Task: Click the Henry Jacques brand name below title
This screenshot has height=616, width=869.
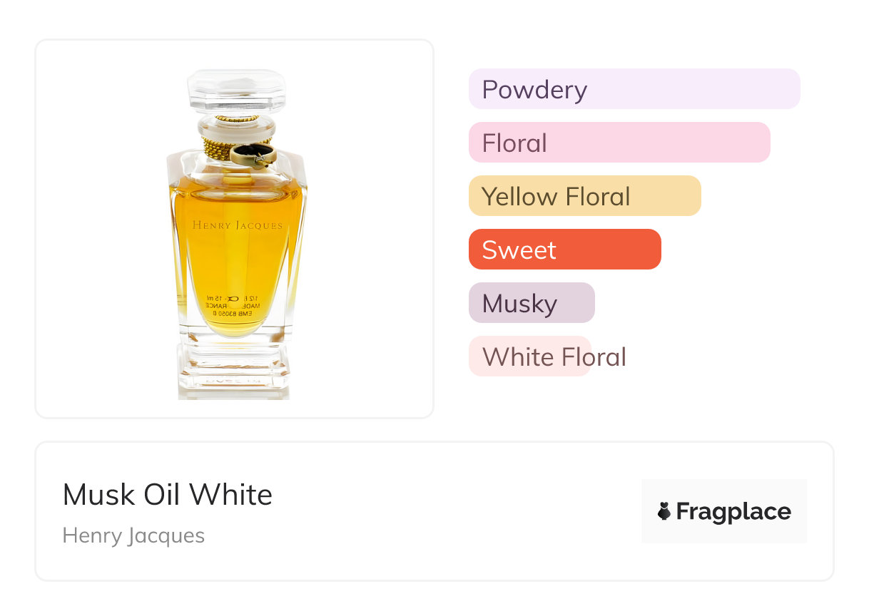Action: tap(133, 535)
